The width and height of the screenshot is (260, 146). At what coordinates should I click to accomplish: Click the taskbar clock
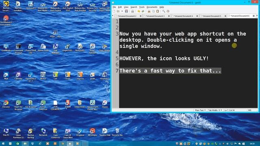(252, 144)
